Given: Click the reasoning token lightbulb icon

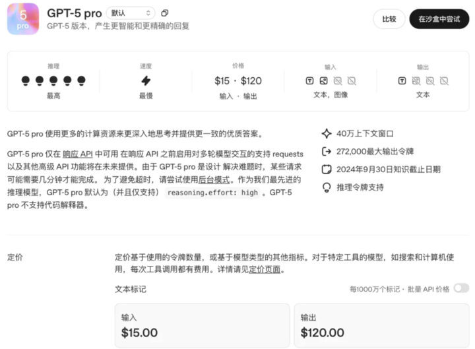Looking at the screenshot, I should [x=326, y=187].
